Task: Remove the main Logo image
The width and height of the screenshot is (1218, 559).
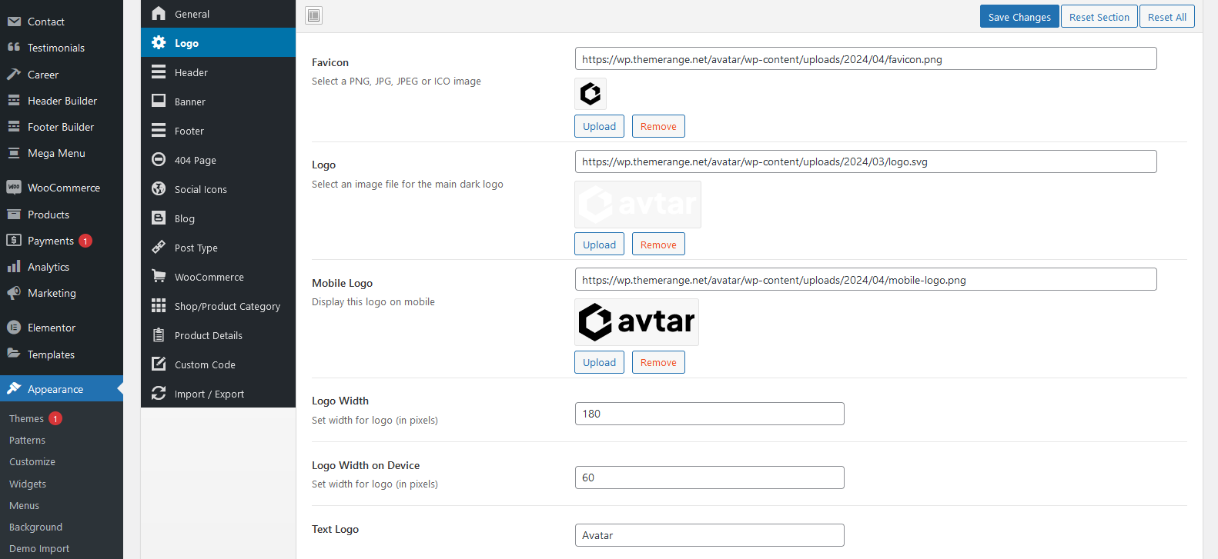Action: click(658, 245)
